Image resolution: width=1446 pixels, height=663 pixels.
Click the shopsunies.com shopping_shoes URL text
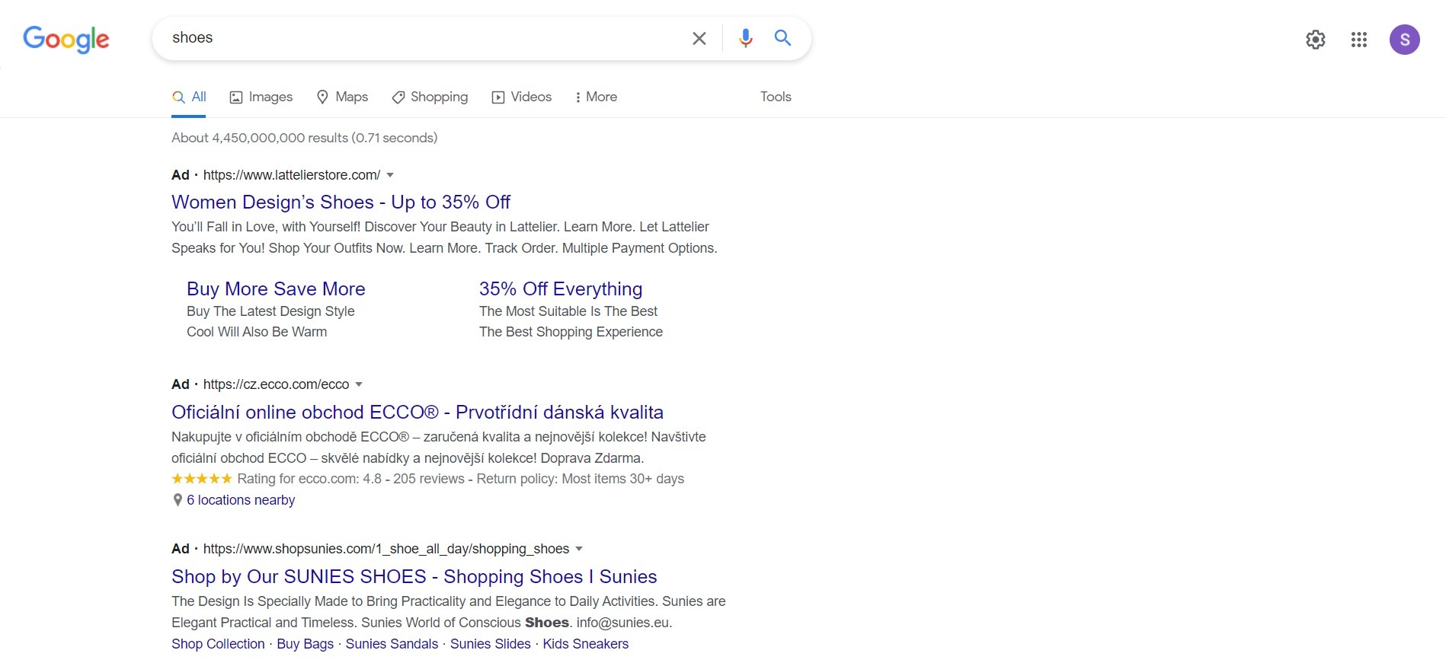coord(386,549)
